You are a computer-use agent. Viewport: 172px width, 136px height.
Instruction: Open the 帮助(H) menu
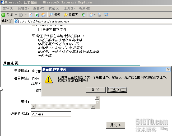(x=85, y=8)
